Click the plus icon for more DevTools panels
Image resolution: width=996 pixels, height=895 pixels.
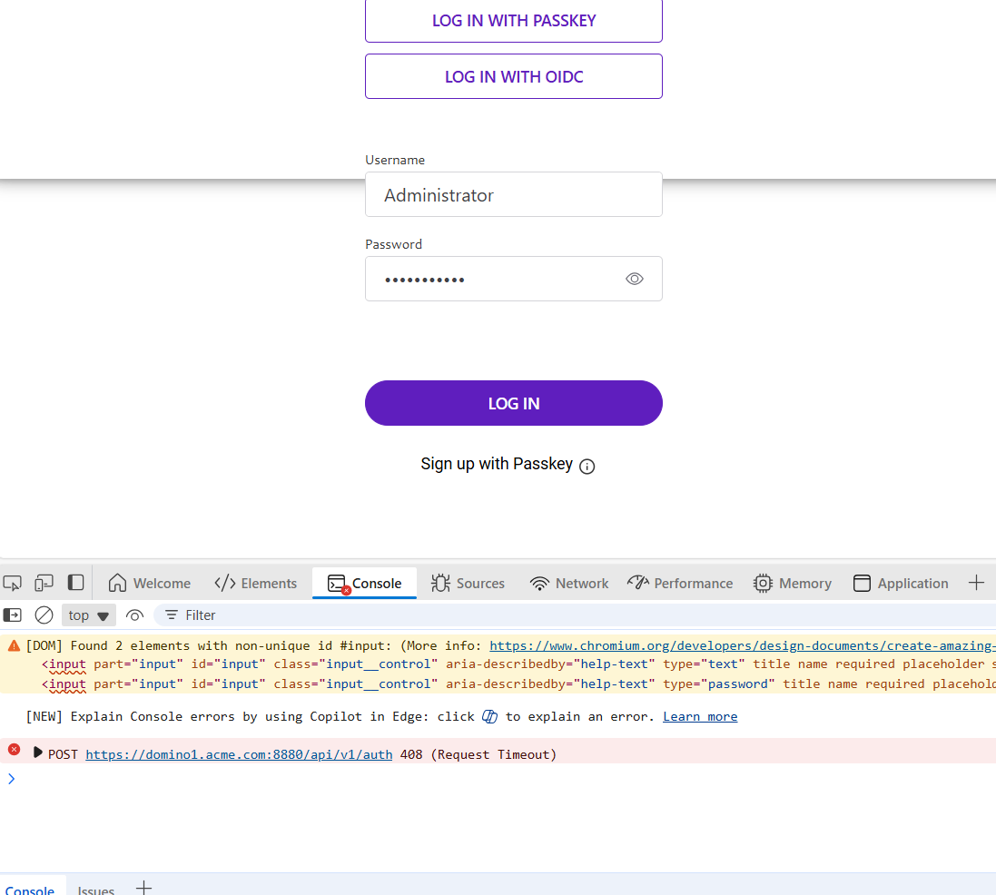pos(978,582)
